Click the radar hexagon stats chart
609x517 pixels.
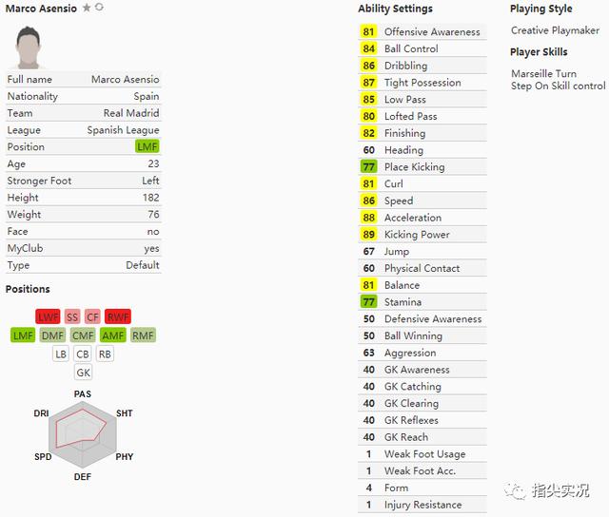click(83, 434)
